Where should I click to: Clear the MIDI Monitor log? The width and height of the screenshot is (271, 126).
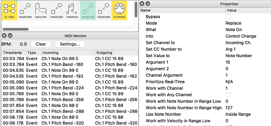click(41, 44)
